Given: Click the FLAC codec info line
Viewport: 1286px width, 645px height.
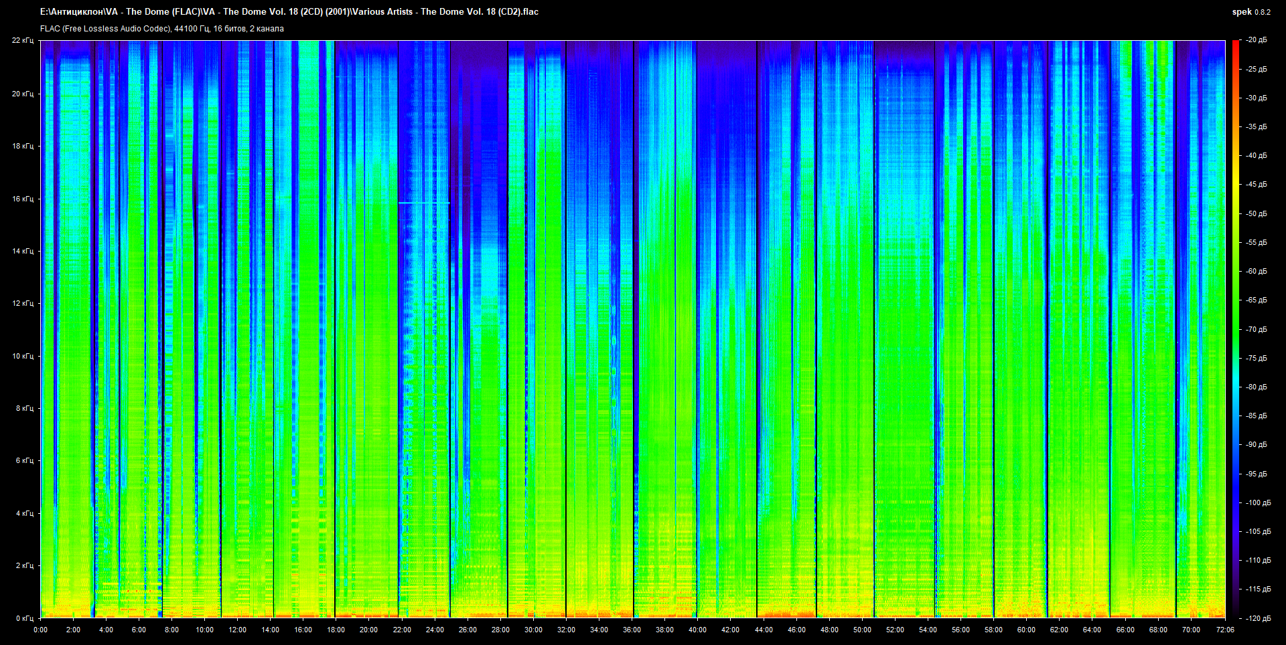Looking at the screenshot, I should coord(162,29).
